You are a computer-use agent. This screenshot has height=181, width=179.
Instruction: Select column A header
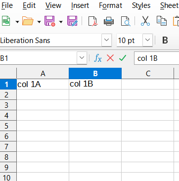(43, 73)
